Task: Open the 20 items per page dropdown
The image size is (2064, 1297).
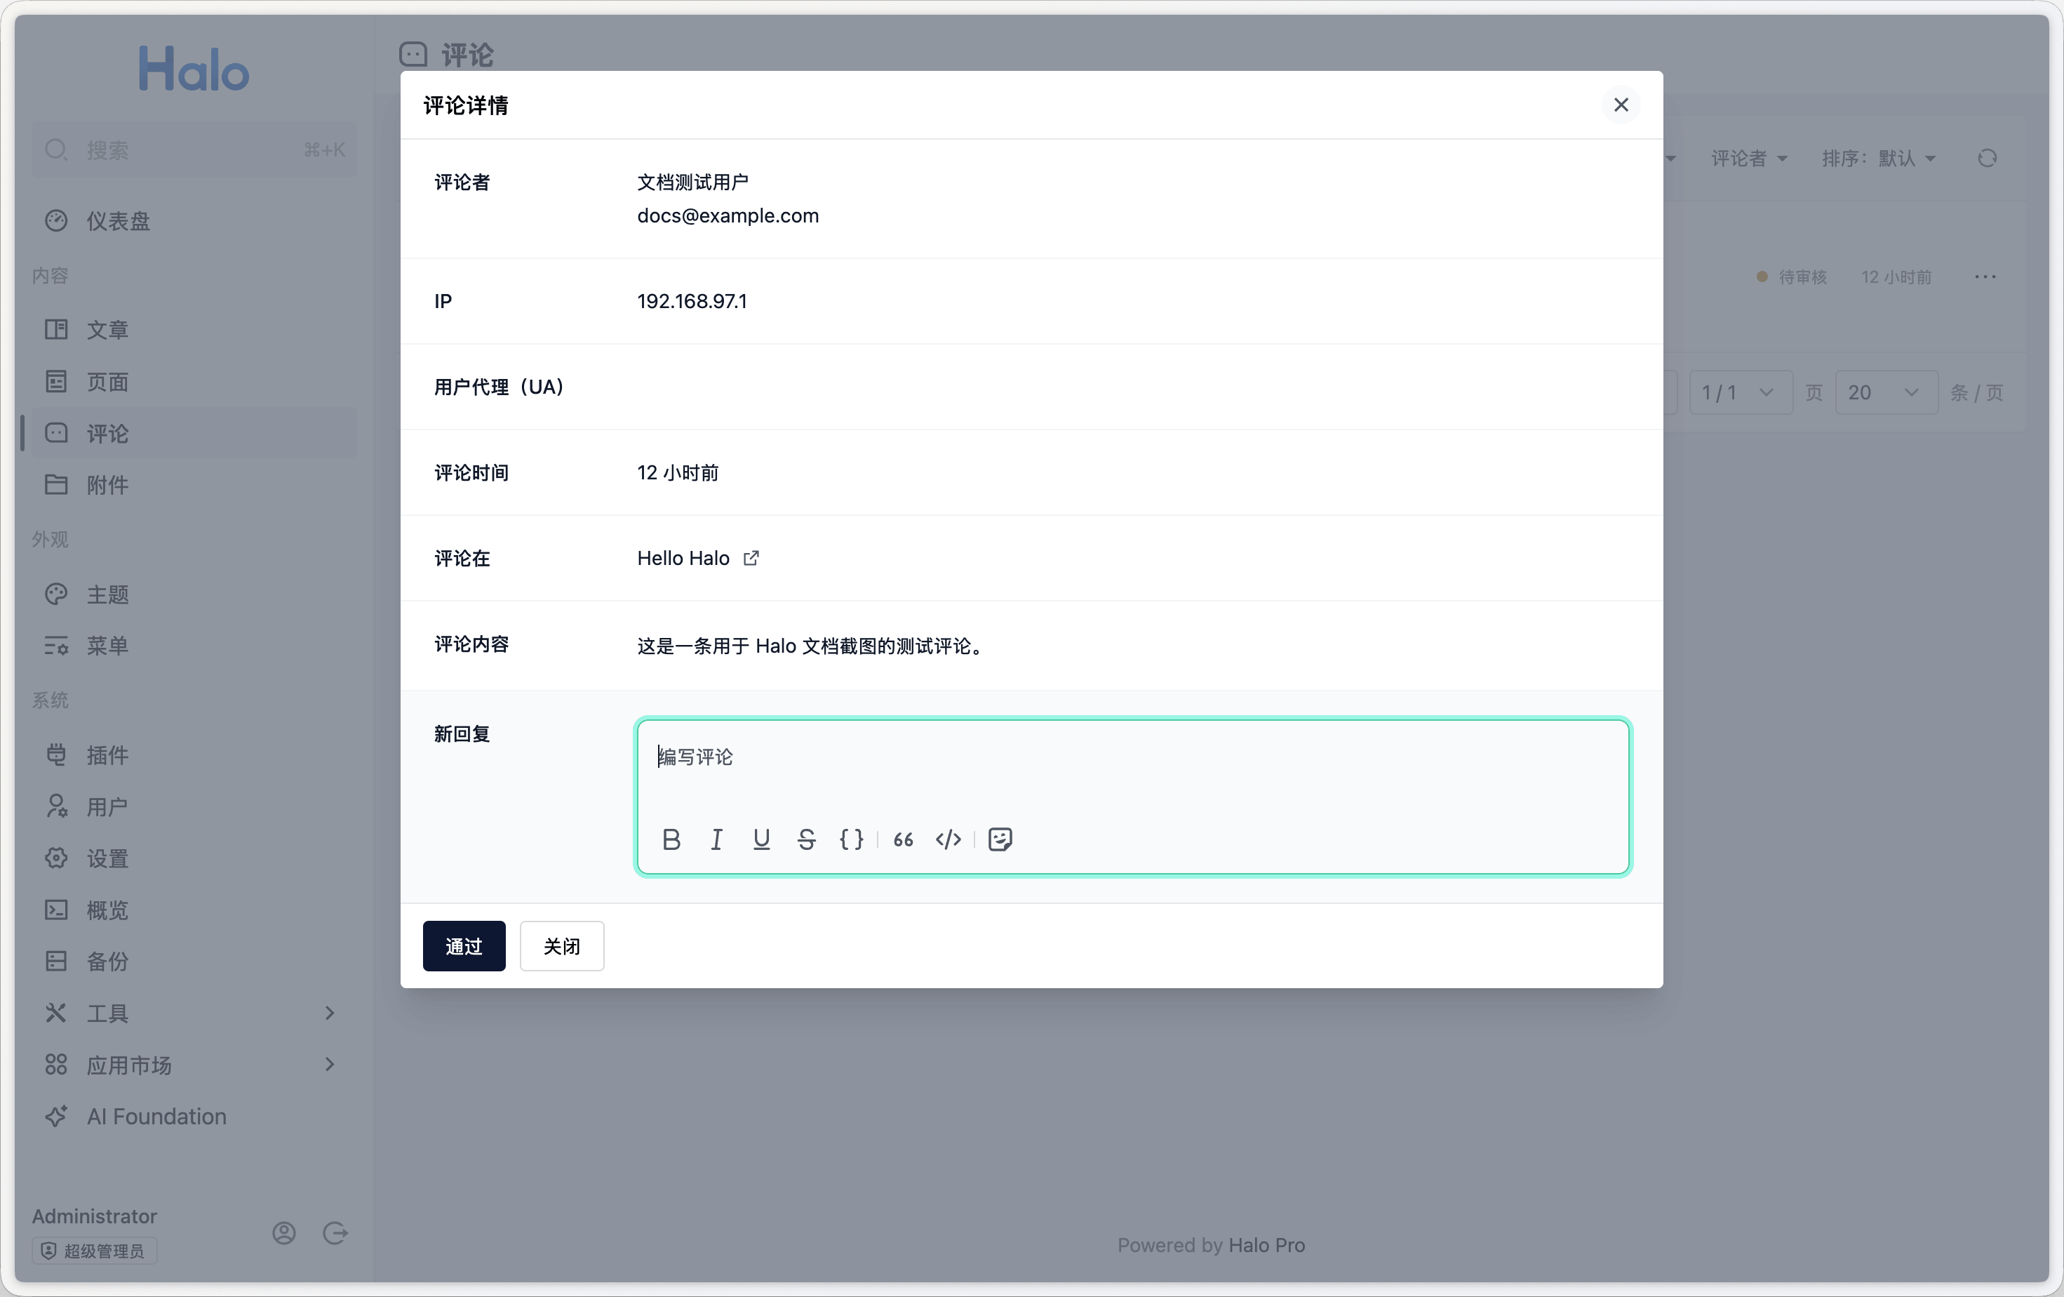Action: point(1886,392)
